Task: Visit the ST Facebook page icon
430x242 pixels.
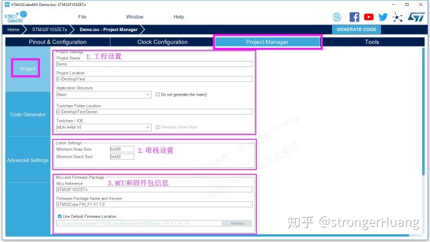Action: [354, 17]
